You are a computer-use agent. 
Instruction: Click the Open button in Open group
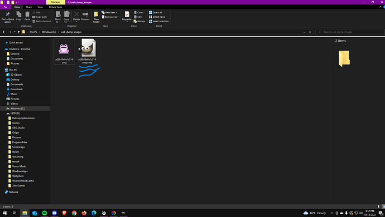coord(139,12)
